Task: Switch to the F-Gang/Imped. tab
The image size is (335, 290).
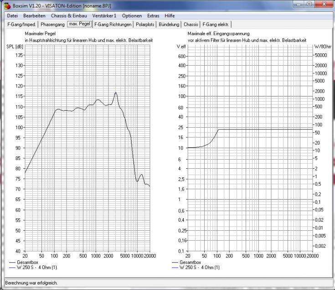Action: (21, 24)
